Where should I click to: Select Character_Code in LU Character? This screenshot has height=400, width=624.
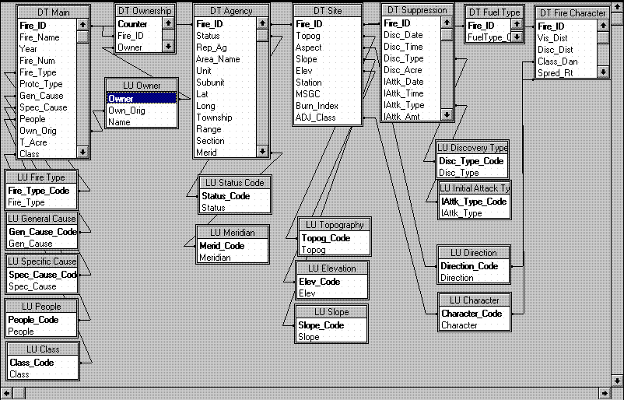click(x=472, y=314)
